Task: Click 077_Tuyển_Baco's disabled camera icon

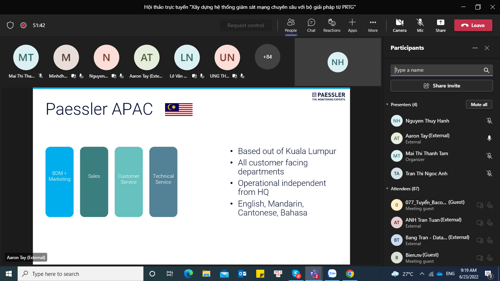Action: 480,205
